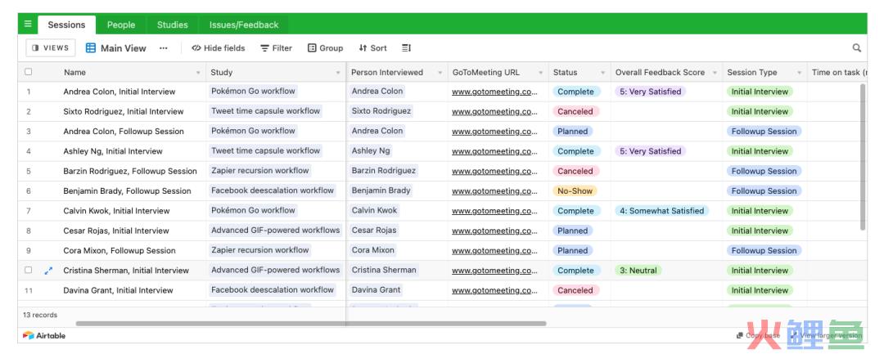Open the Views sidebar button

click(51, 48)
